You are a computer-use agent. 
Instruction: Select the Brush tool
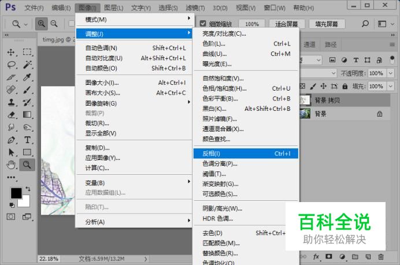27,89
